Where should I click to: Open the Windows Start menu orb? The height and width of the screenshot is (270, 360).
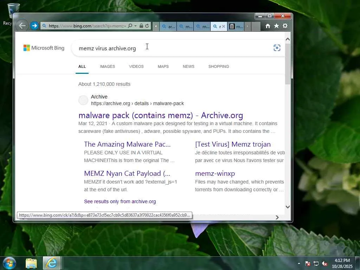[x=9, y=263]
